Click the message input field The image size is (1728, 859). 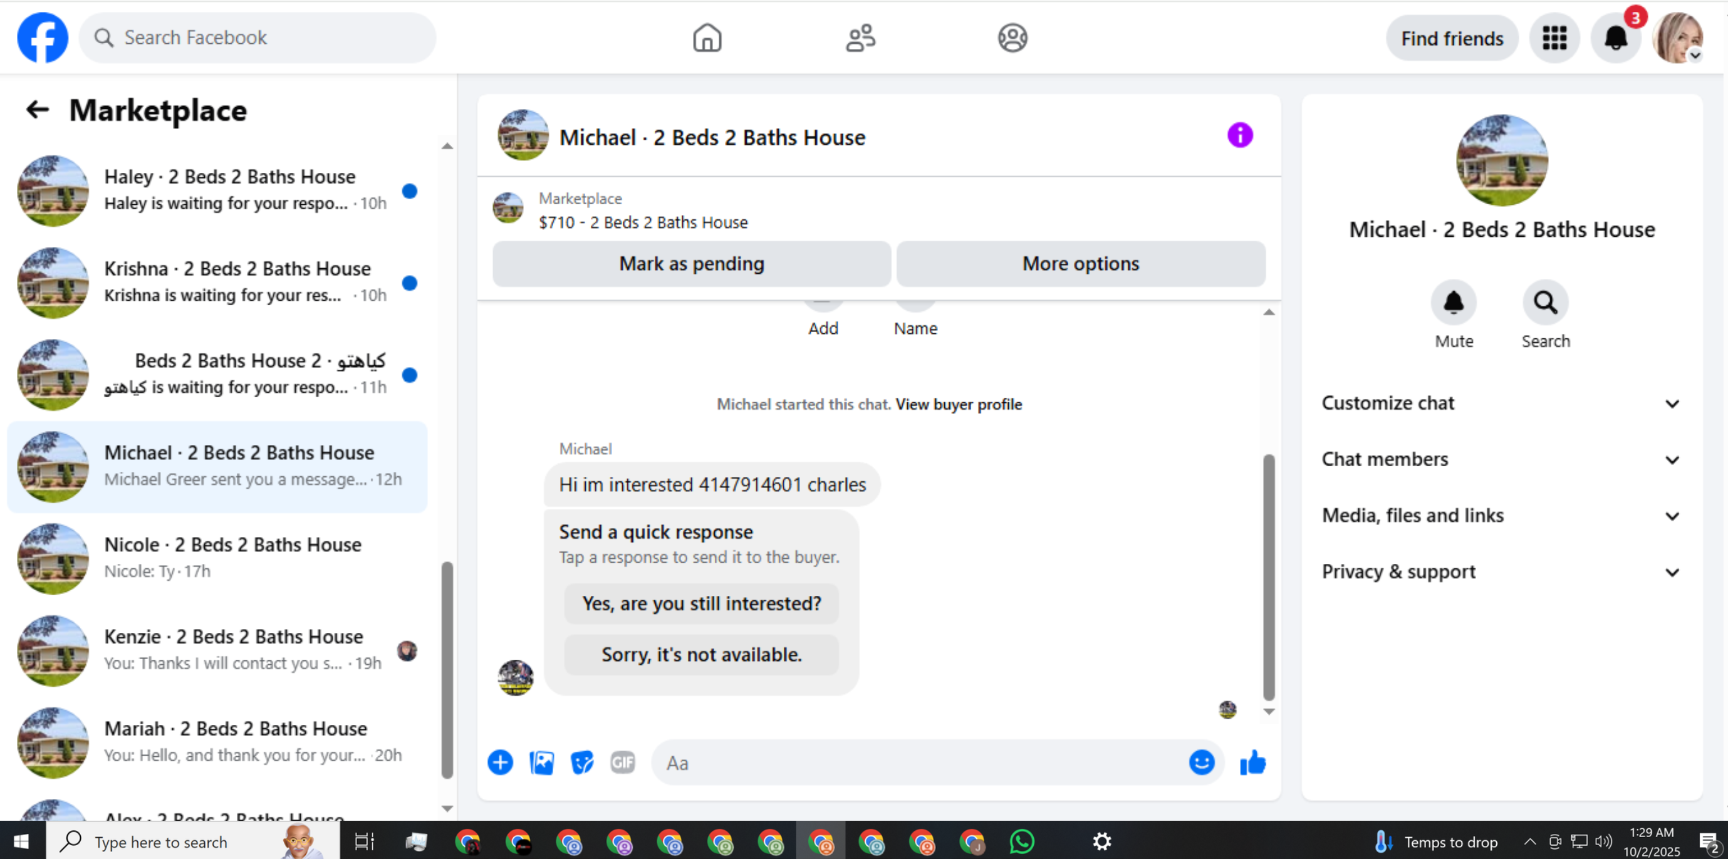919,763
